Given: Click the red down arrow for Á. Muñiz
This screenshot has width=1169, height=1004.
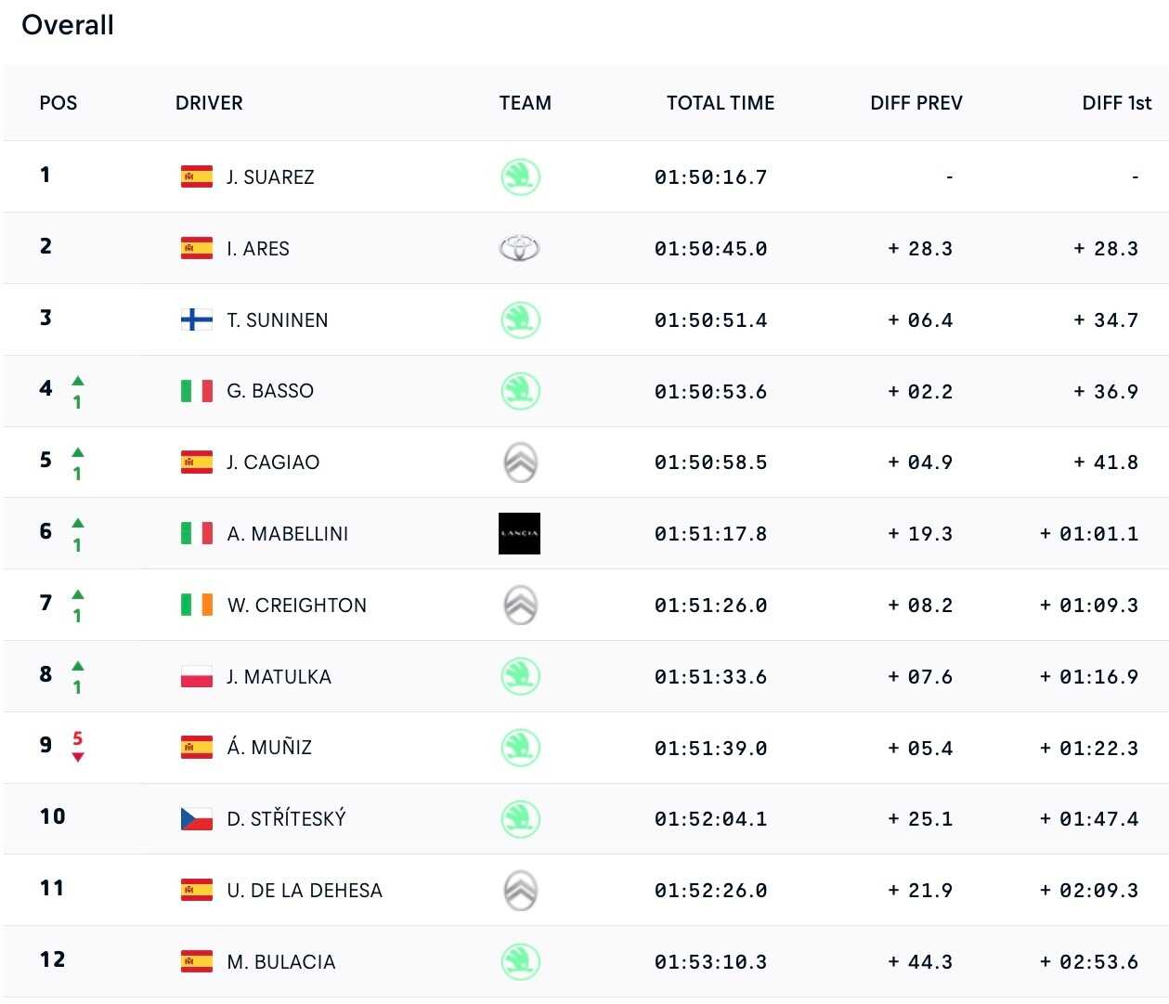Looking at the screenshot, I should (x=78, y=756).
